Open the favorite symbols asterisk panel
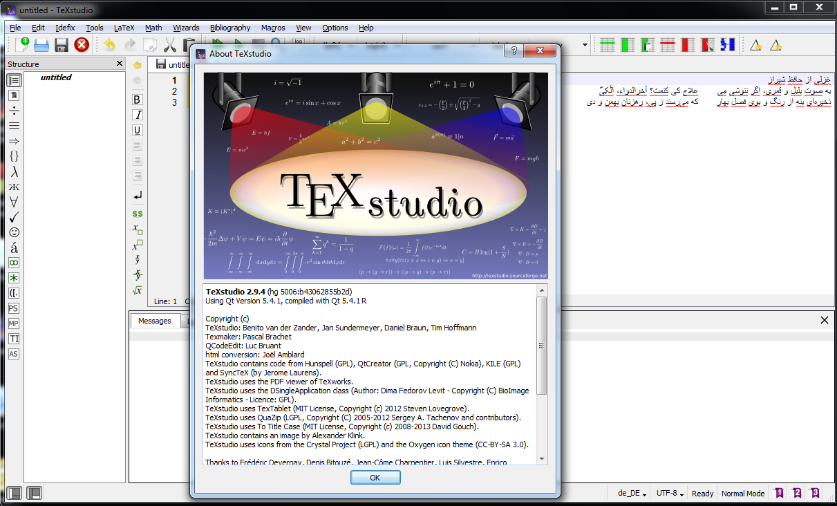The image size is (837, 506). coord(14,278)
